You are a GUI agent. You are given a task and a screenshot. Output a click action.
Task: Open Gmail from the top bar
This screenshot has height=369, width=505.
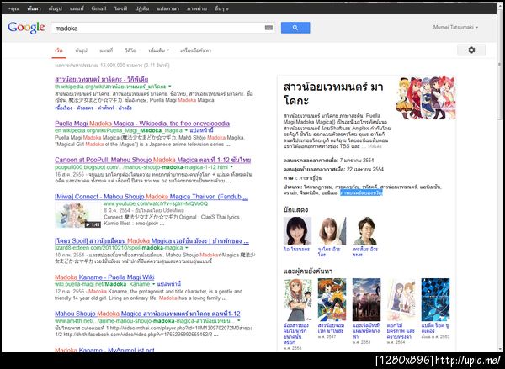(98, 8)
